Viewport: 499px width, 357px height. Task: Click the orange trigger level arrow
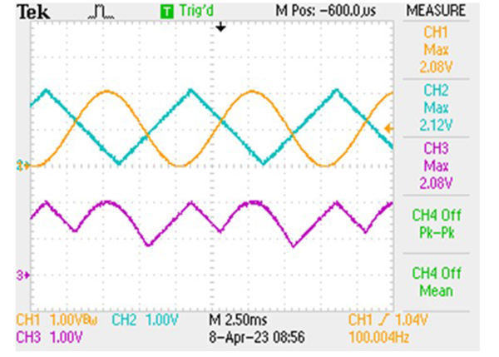coord(388,129)
